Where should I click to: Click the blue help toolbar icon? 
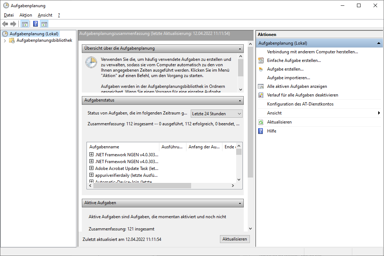click(x=35, y=24)
